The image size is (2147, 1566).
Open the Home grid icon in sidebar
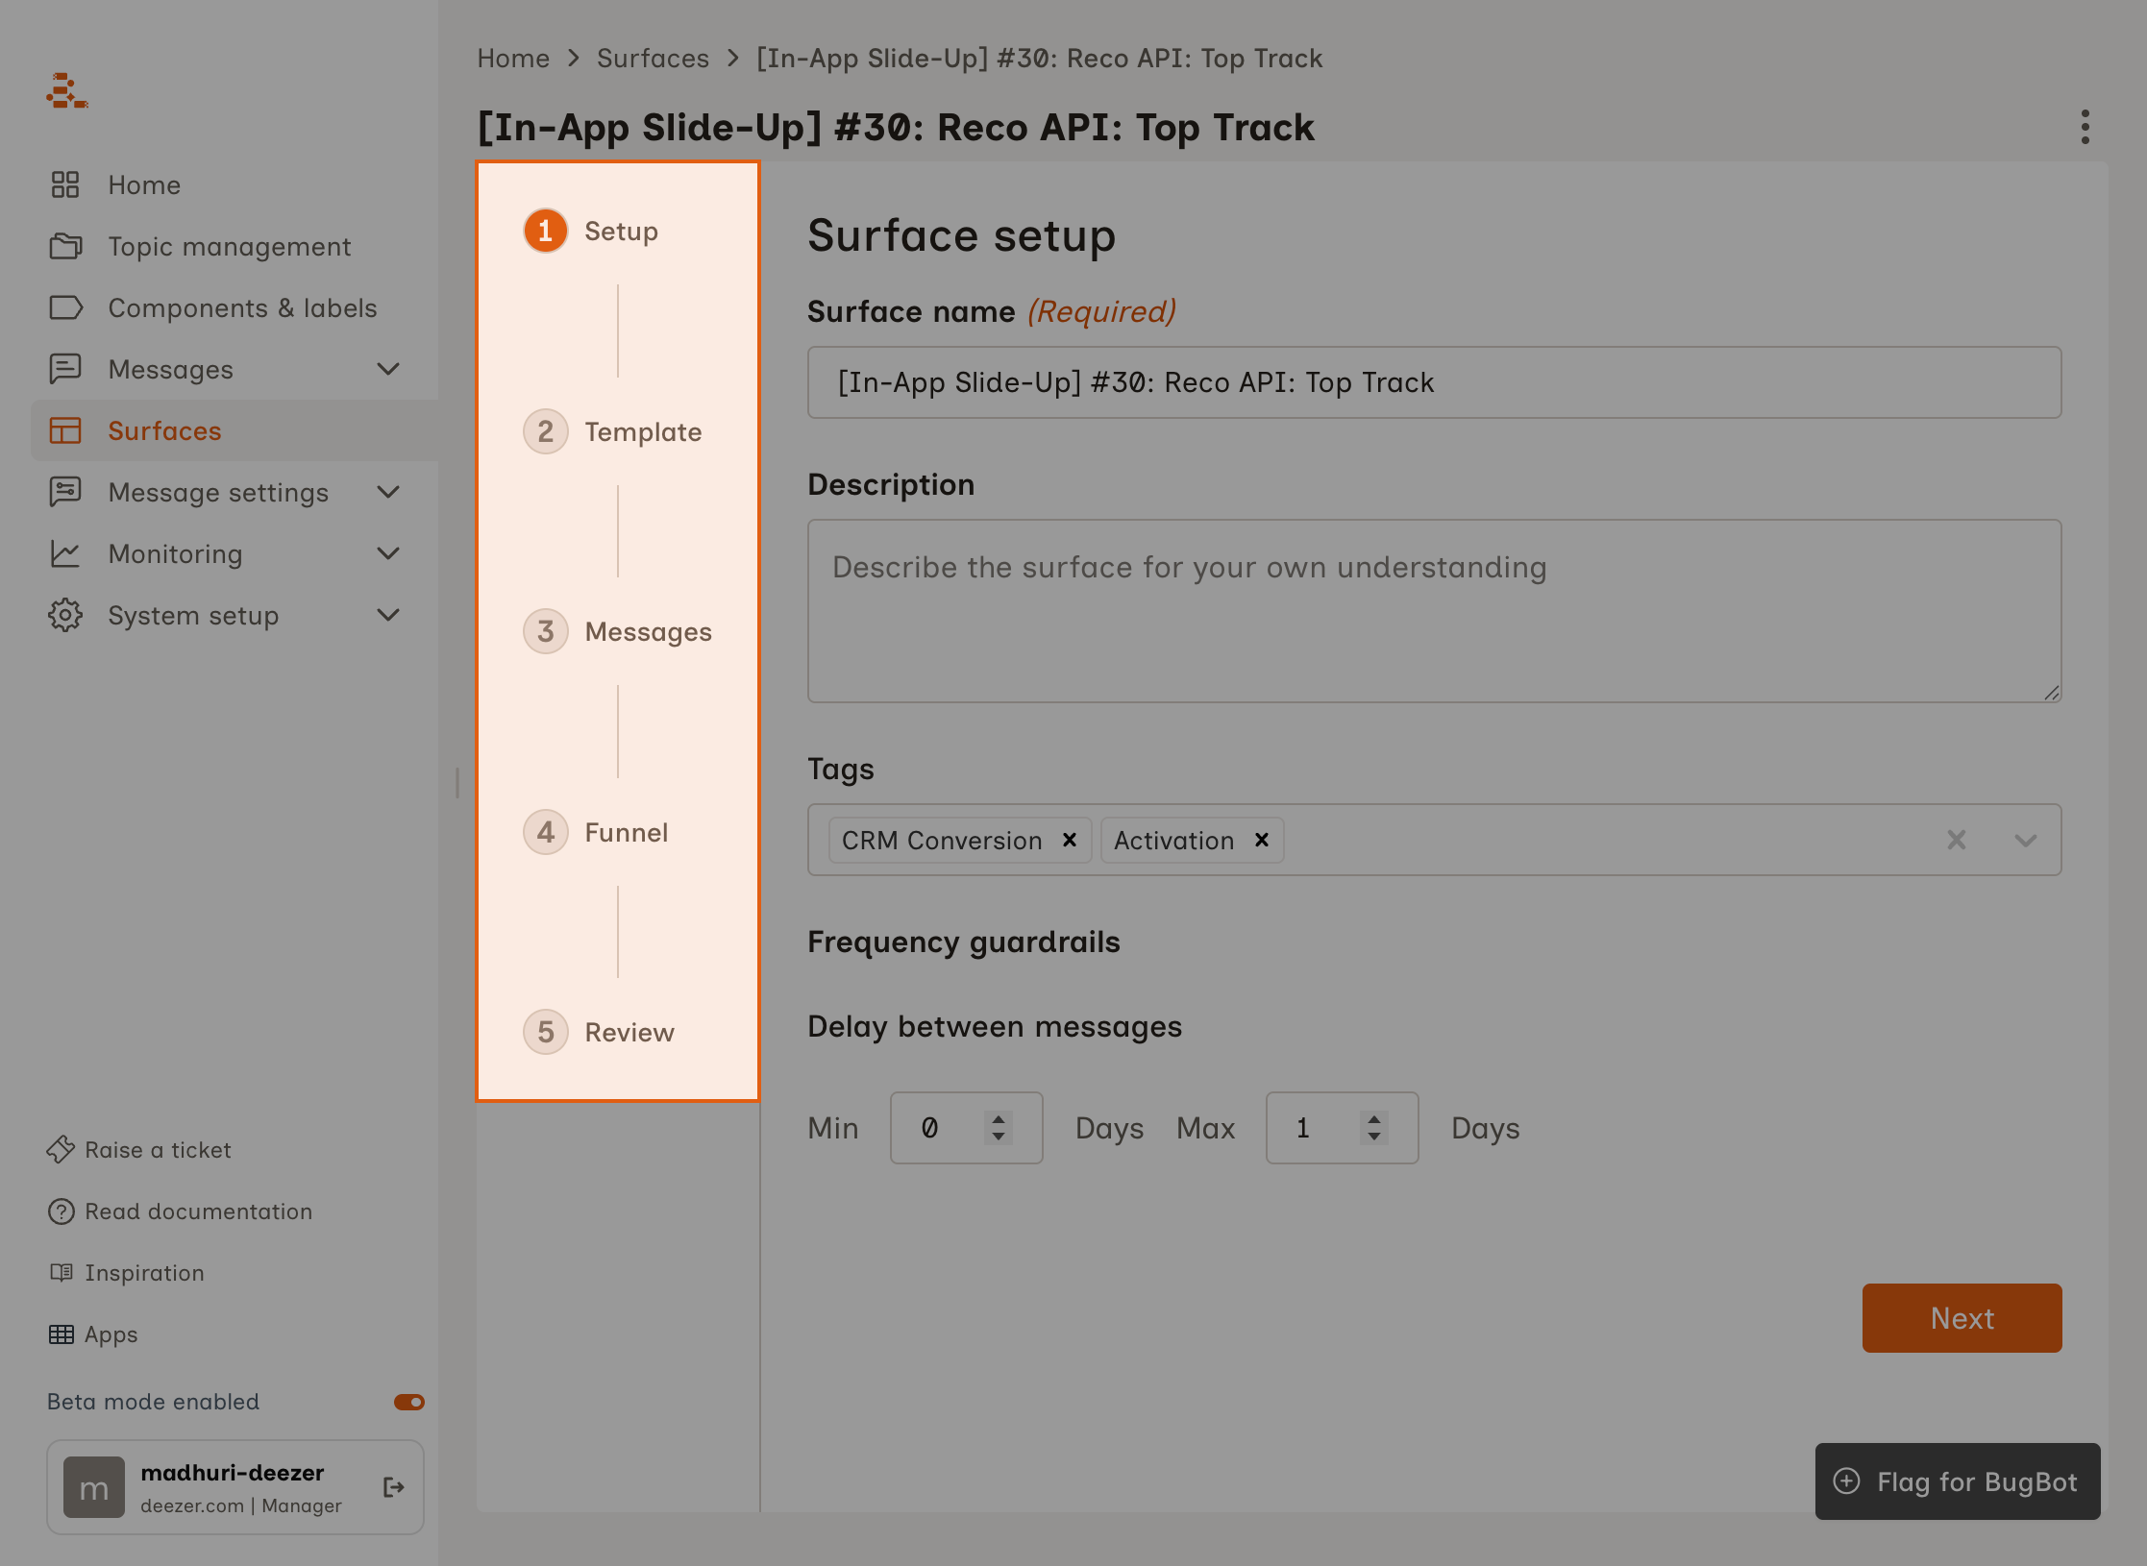(x=65, y=184)
